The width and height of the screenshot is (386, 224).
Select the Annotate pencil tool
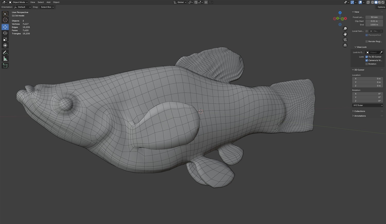(x=5, y=52)
